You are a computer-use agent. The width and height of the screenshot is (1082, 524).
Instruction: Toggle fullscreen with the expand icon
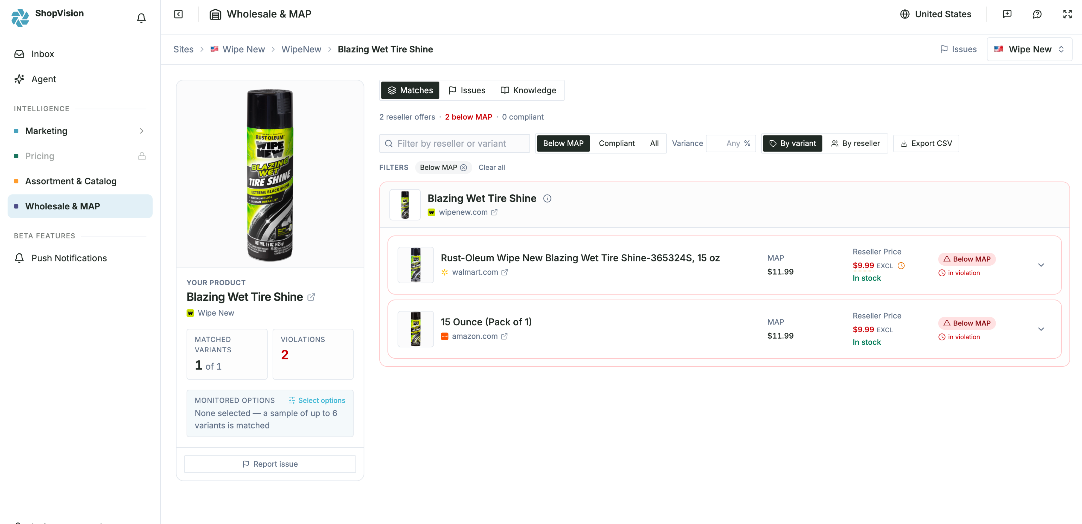1067,14
